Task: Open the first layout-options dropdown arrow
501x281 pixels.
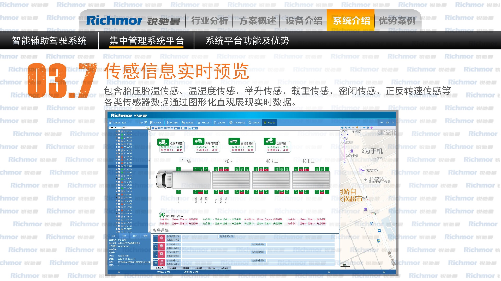Action: [x=179, y=128]
